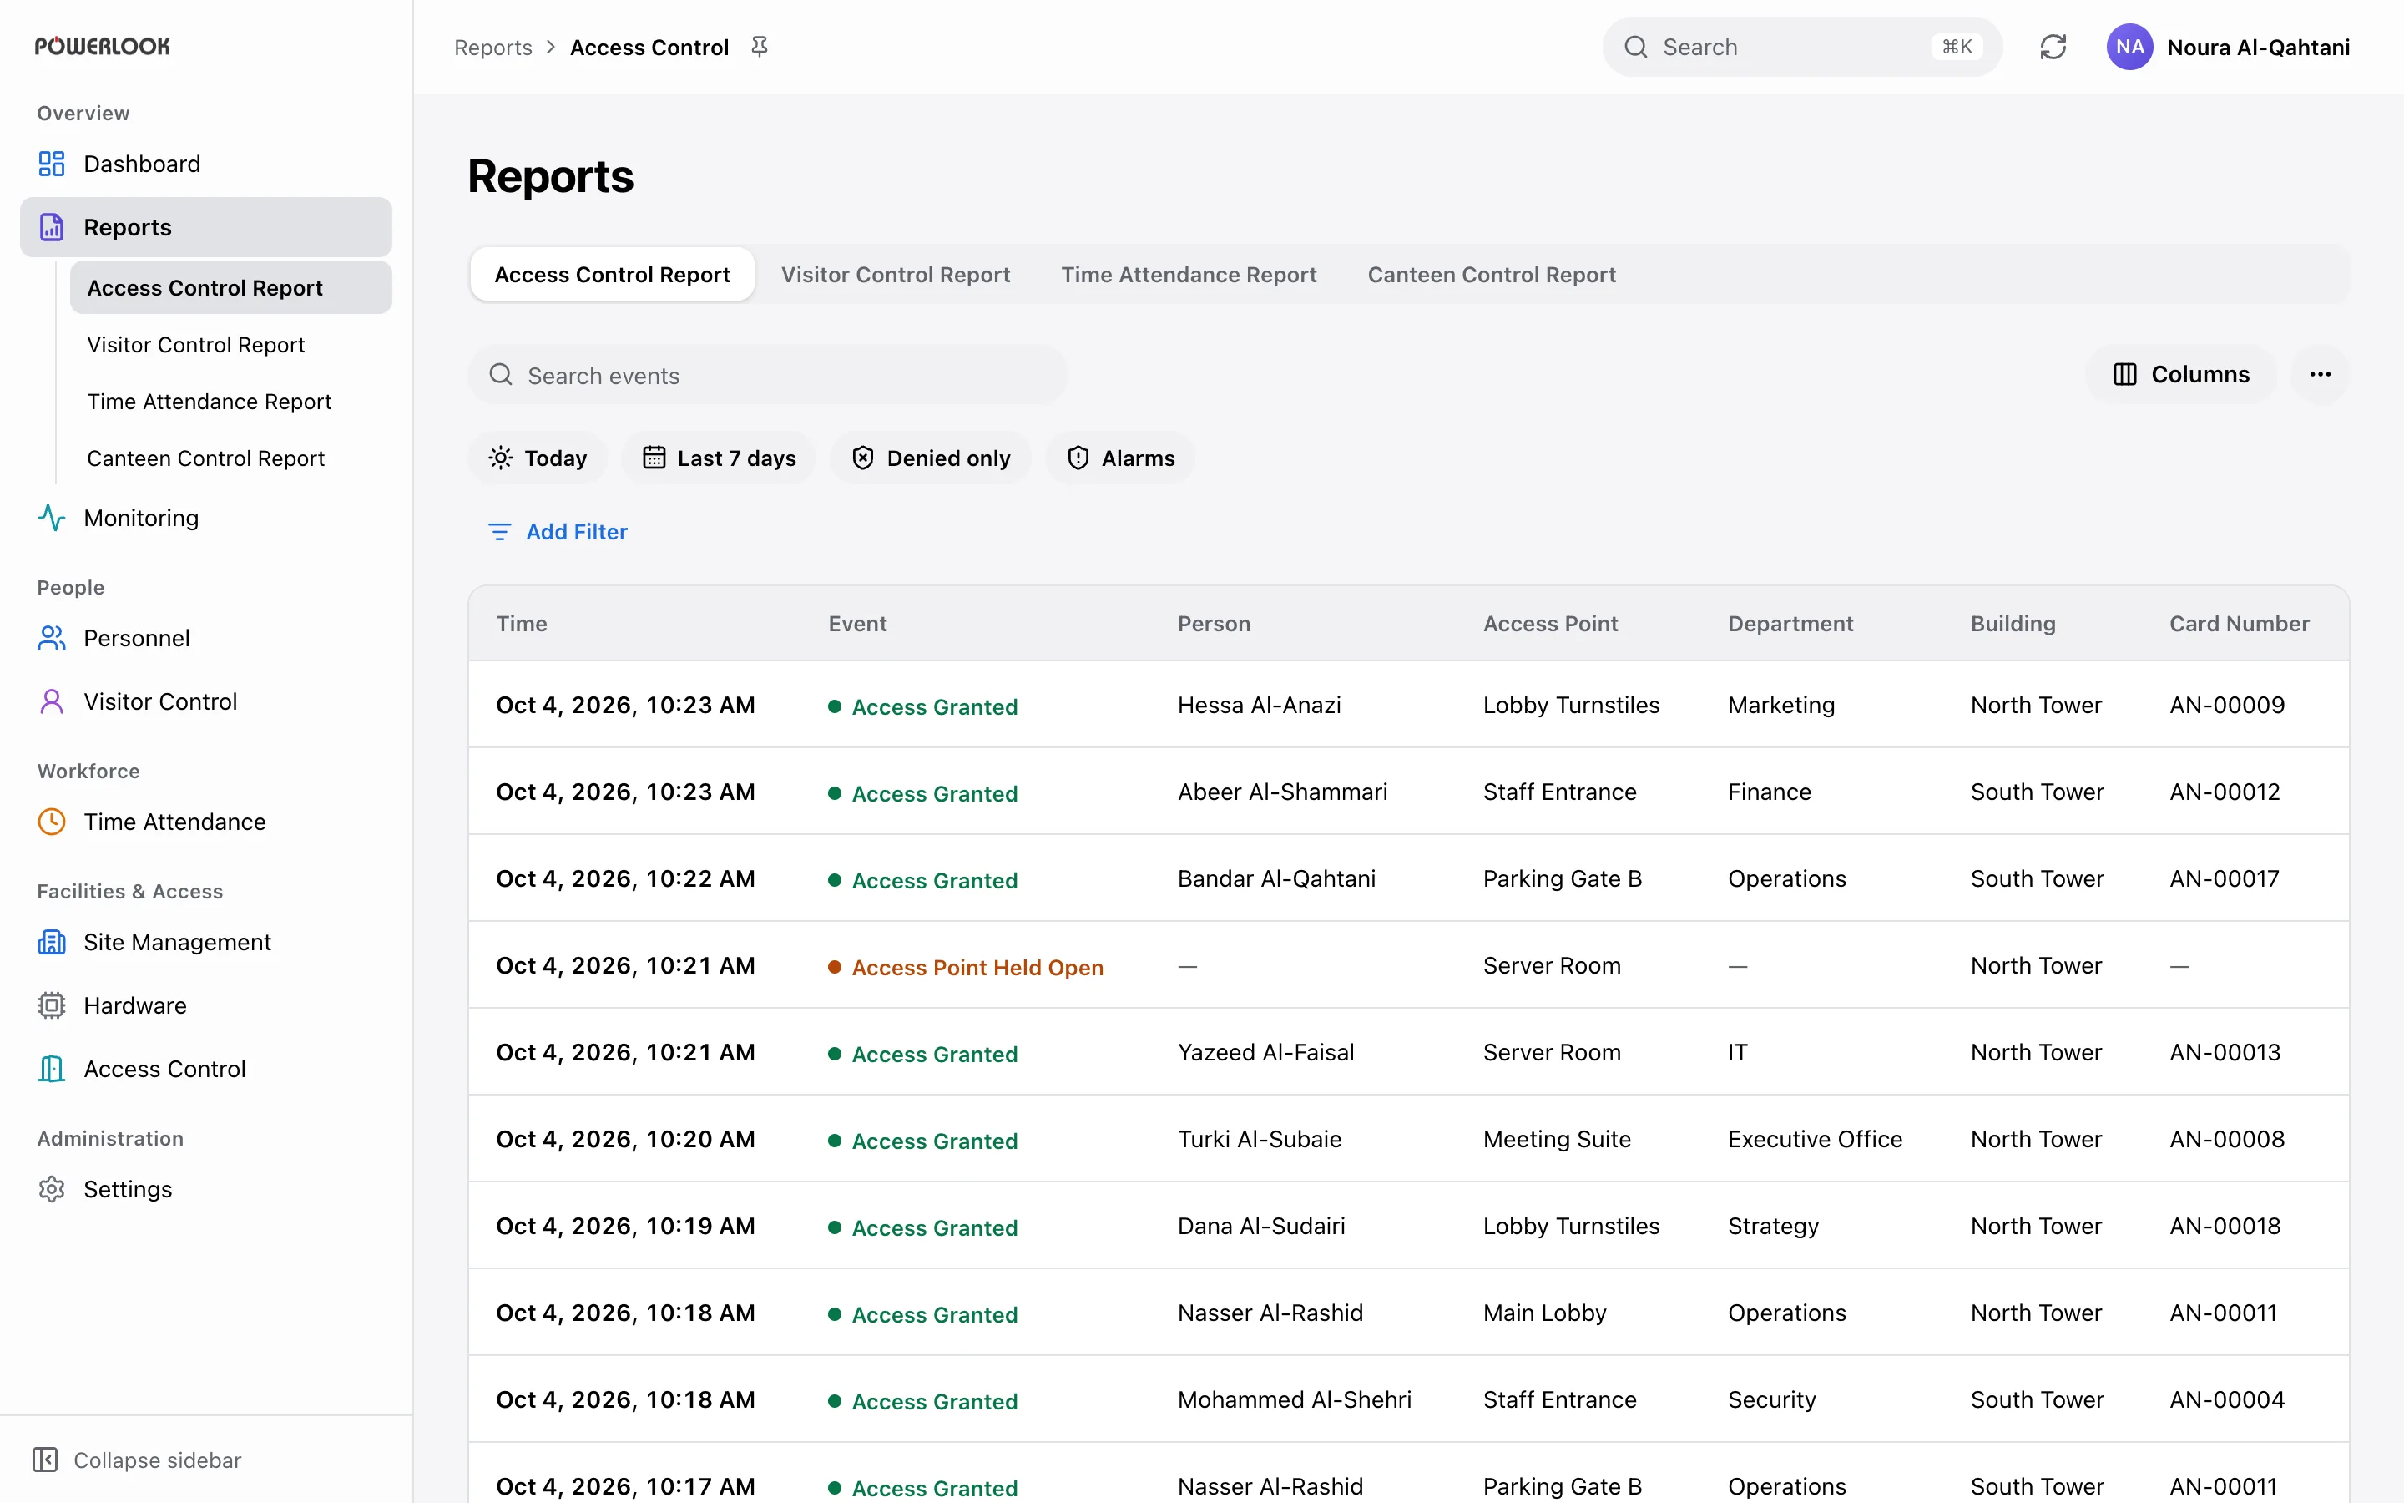Open Time Attendance in sidebar
Viewport: 2404px width, 1503px height.
[205, 822]
